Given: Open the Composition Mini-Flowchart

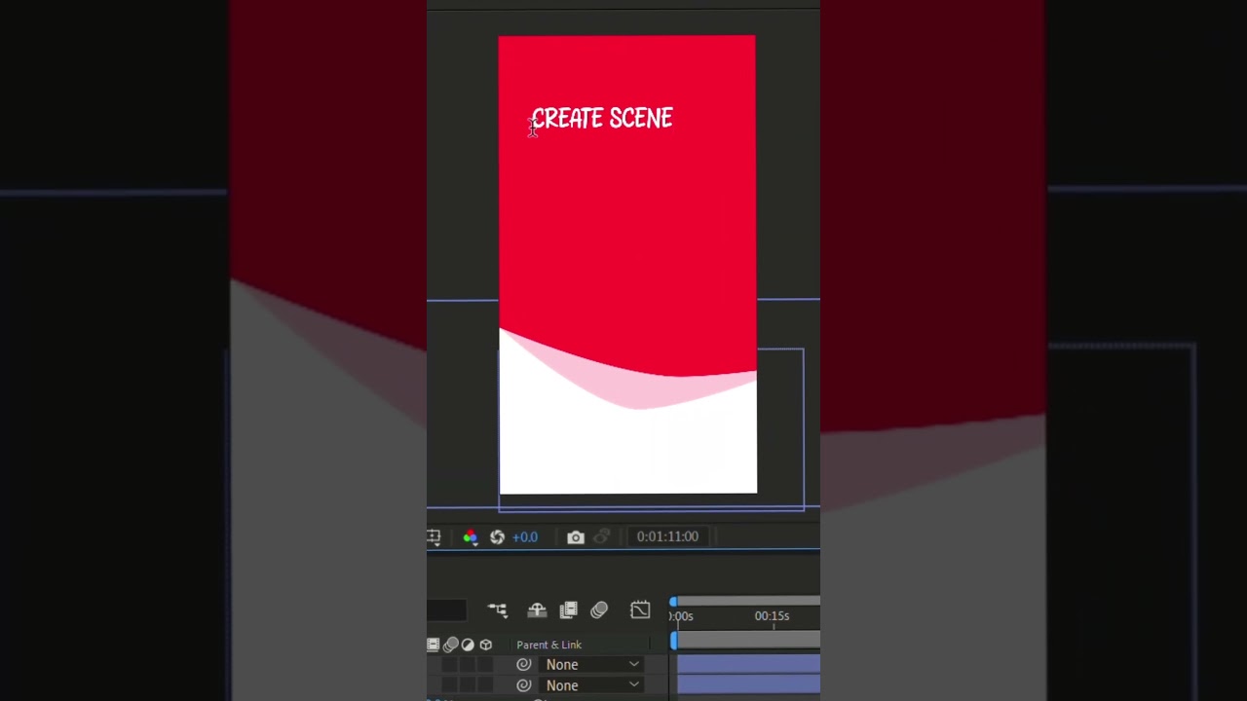Looking at the screenshot, I should (x=498, y=610).
